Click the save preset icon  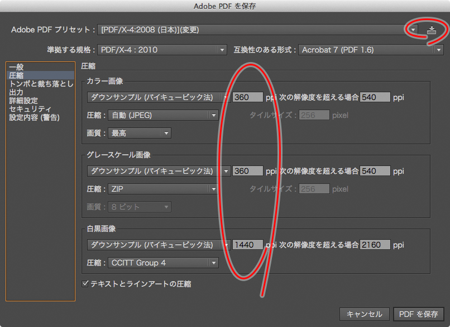[430, 30]
